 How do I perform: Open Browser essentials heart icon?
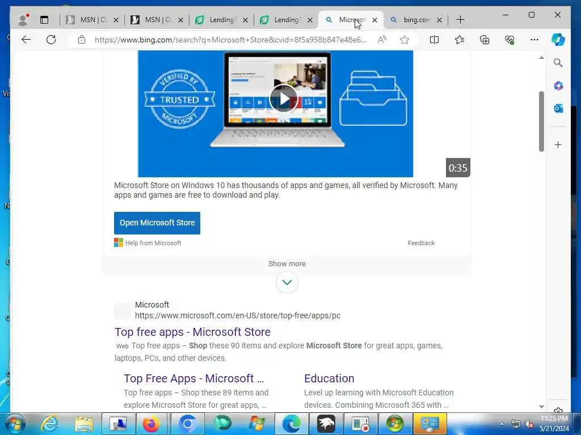510,40
